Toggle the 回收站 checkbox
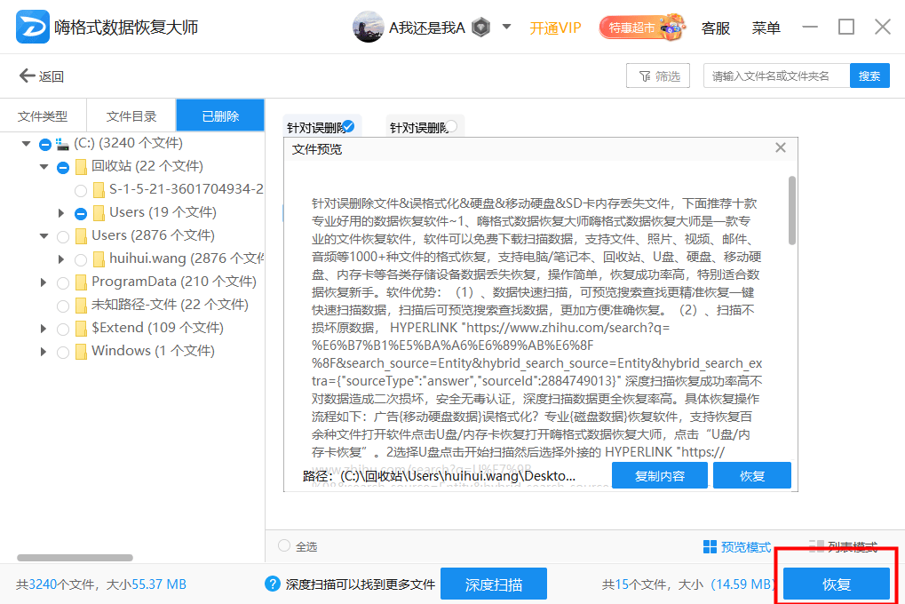905x604 pixels. pyautogui.click(x=63, y=168)
